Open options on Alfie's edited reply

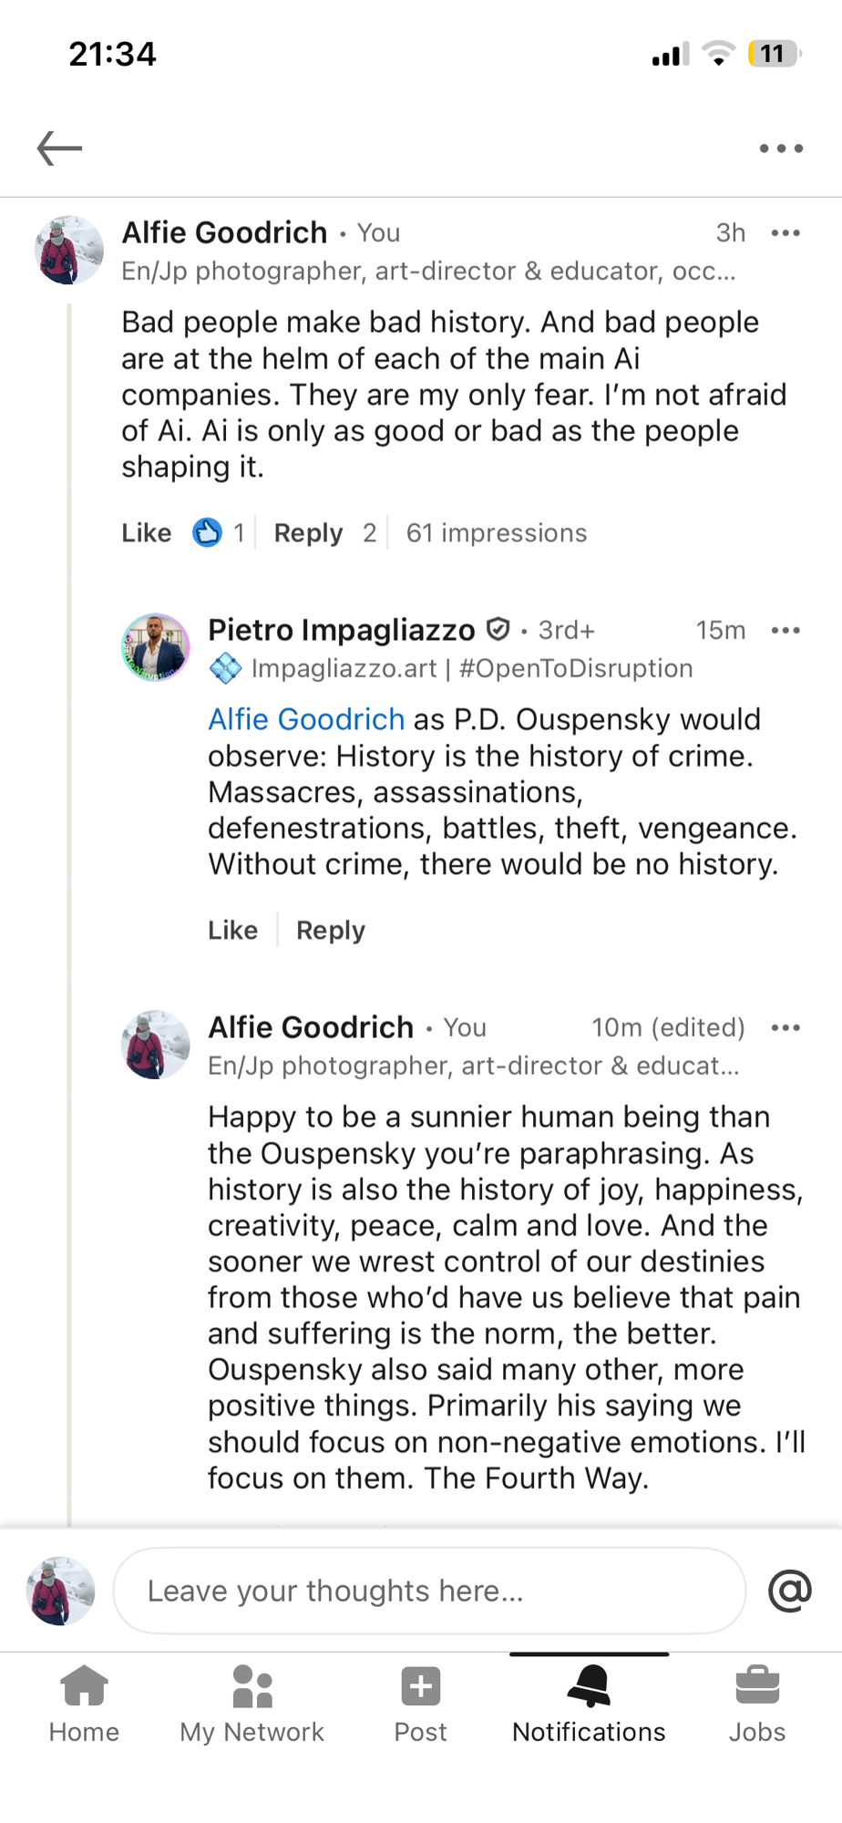coord(785,1028)
